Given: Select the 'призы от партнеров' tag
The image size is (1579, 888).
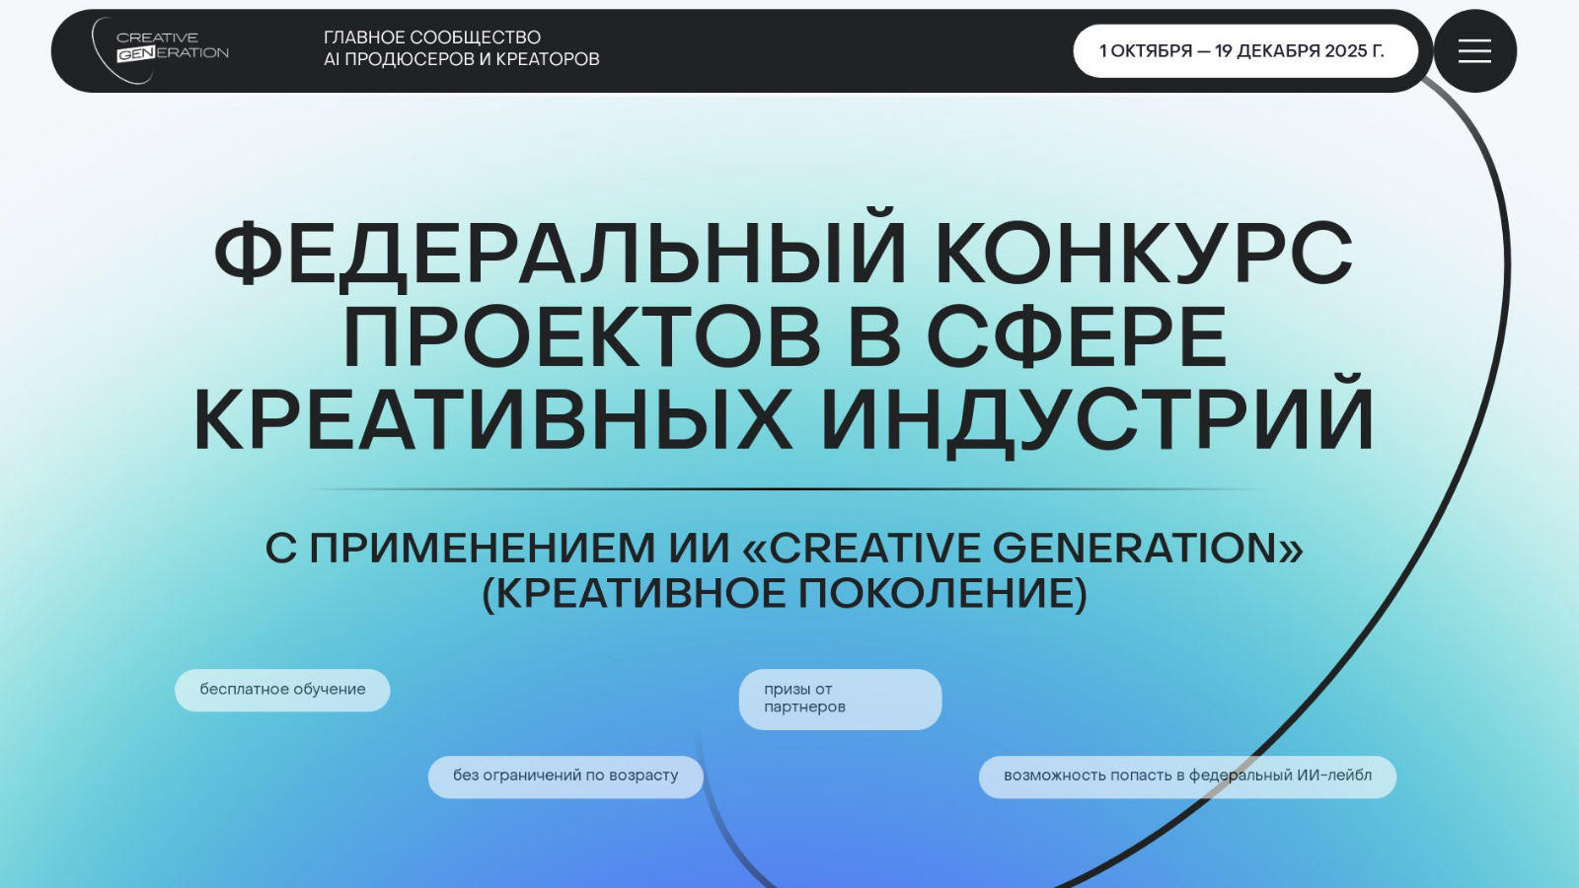Looking at the screenshot, I should [840, 699].
